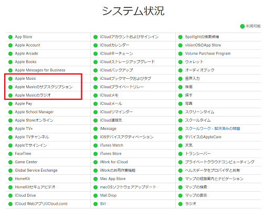
Task: Click the システム状況 page heading
Action: point(133,11)
